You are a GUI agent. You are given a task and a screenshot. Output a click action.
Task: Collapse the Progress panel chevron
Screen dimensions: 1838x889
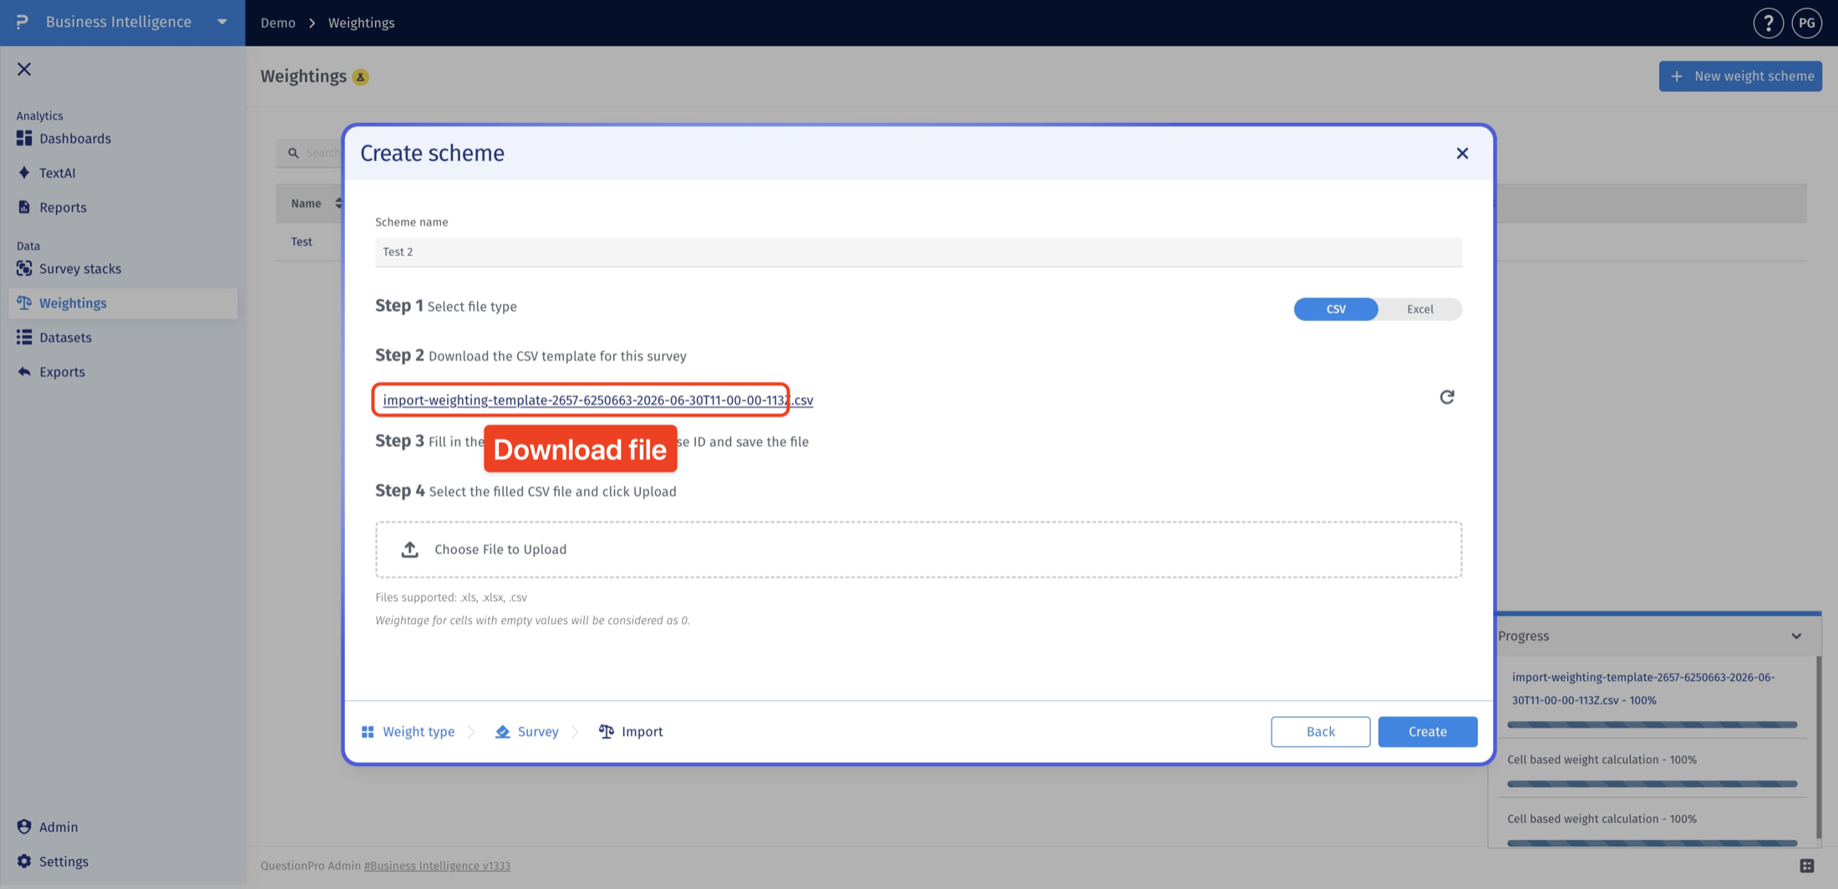(x=1796, y=636)
